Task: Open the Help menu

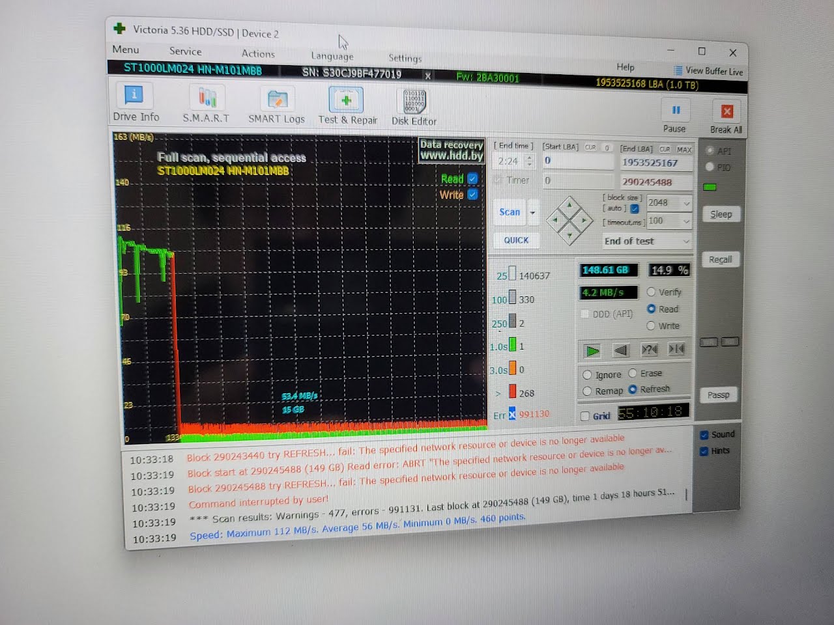Action: click(x=625, y=67)
